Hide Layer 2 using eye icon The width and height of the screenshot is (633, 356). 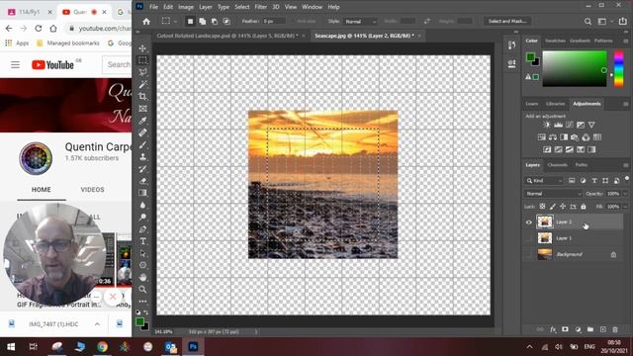coord(529,222)
